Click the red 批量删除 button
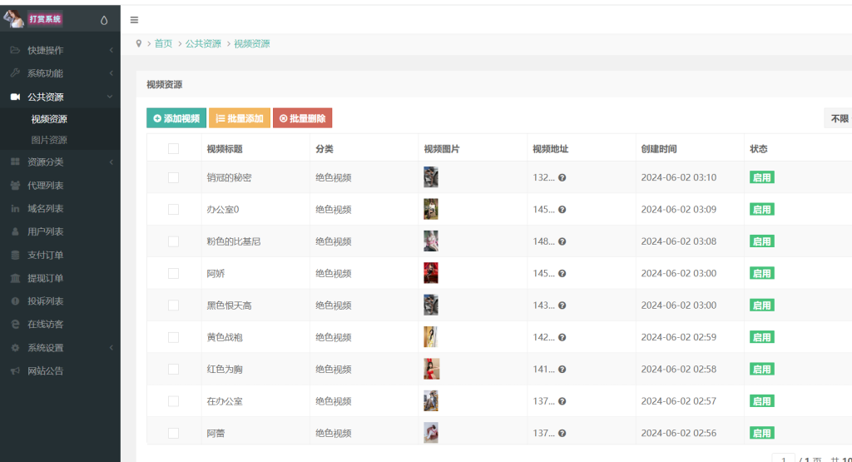Viewport: 852px width, 462px height. [302, 119]
